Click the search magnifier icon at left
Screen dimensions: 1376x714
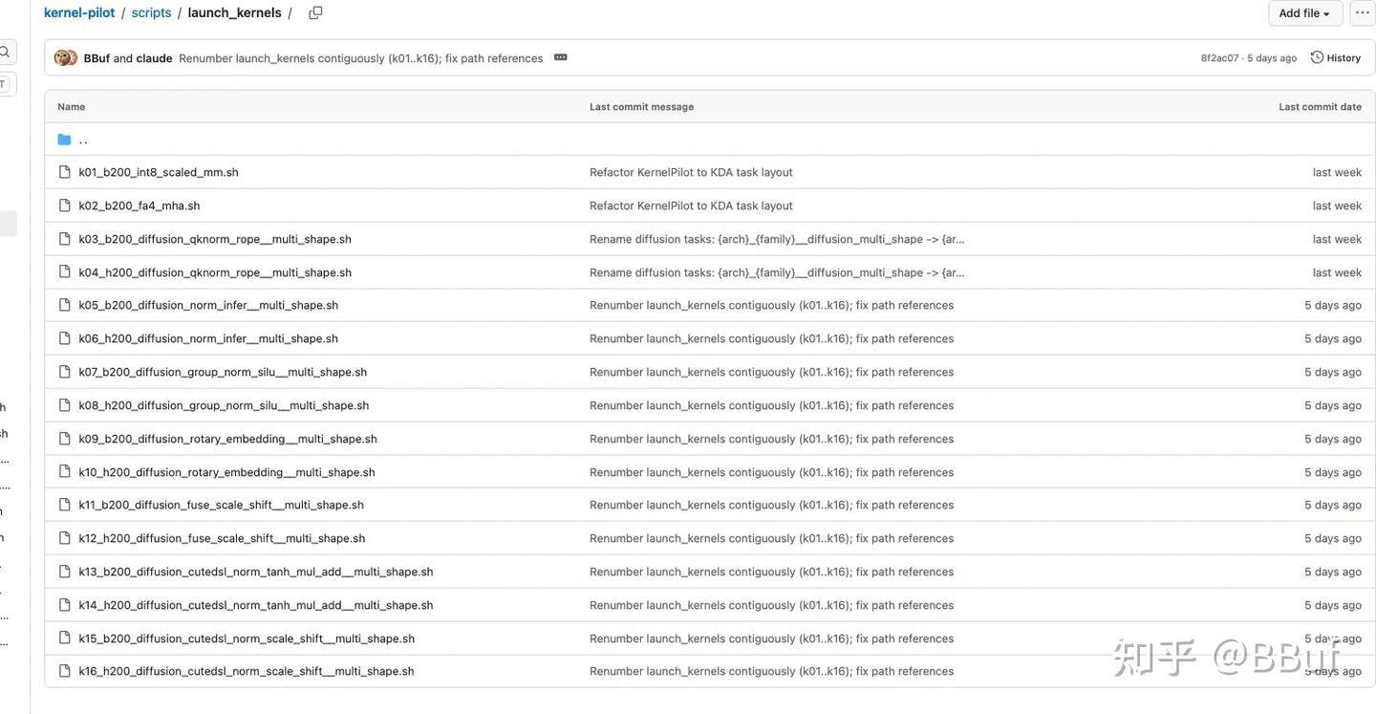coord(5,52)
